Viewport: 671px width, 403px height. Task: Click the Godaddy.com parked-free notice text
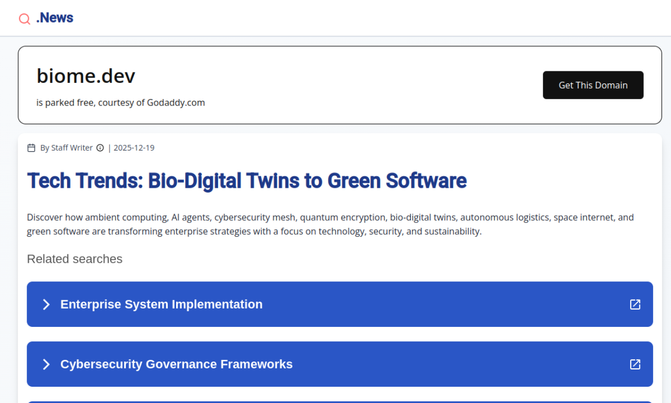click(121, 103)
